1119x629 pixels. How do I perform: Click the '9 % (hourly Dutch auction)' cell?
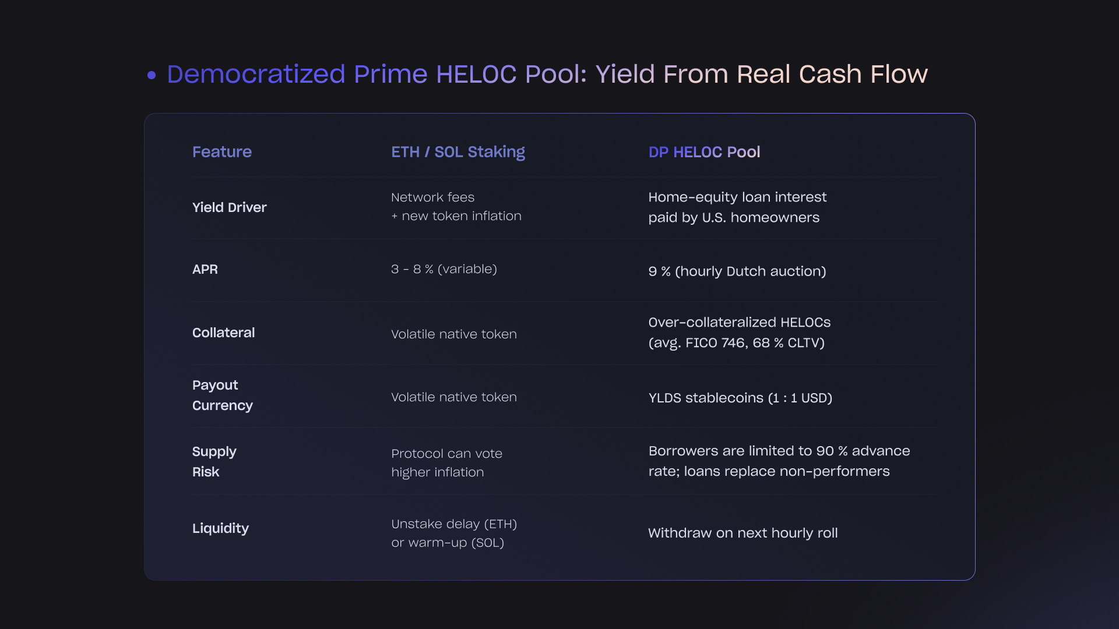(737, 271)
